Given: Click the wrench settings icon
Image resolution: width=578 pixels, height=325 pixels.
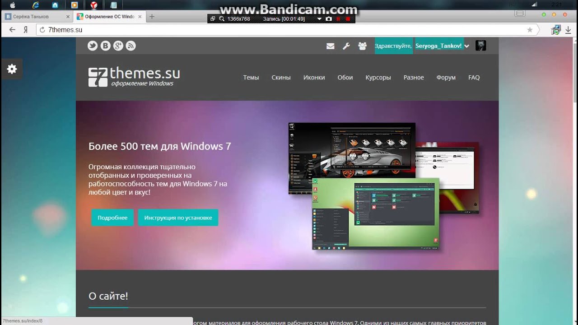Looking at the screenshot, I should coord(346,46).
